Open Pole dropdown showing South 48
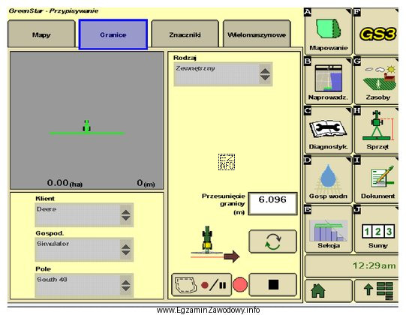This screenshot has width=406, height=315. click(84, 285)
